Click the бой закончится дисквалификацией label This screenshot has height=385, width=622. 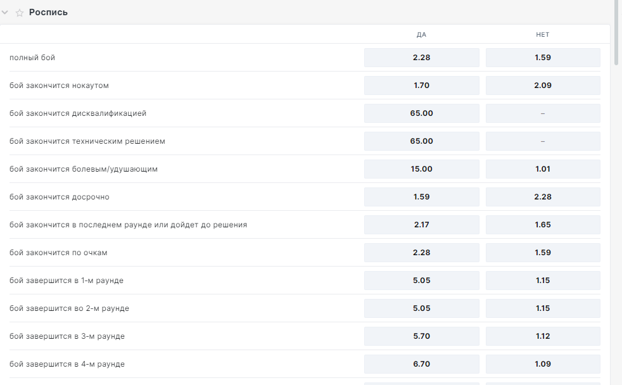click(78, 113)
